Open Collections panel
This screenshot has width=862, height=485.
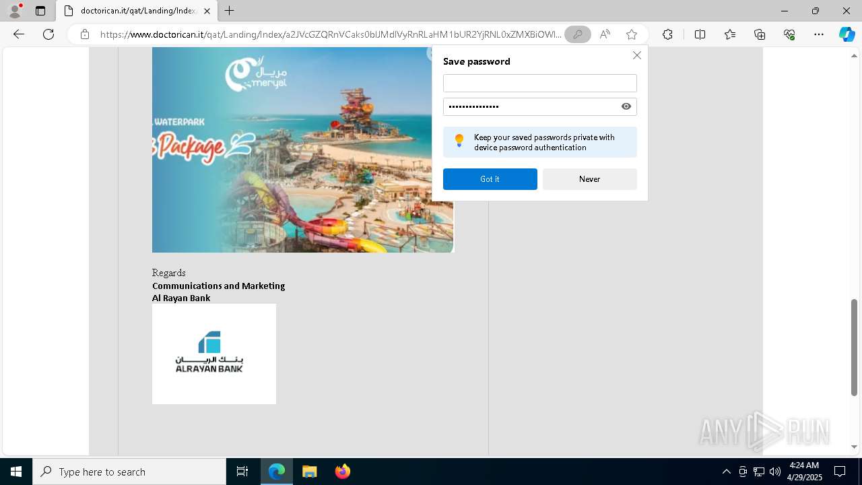click(760, 34)
